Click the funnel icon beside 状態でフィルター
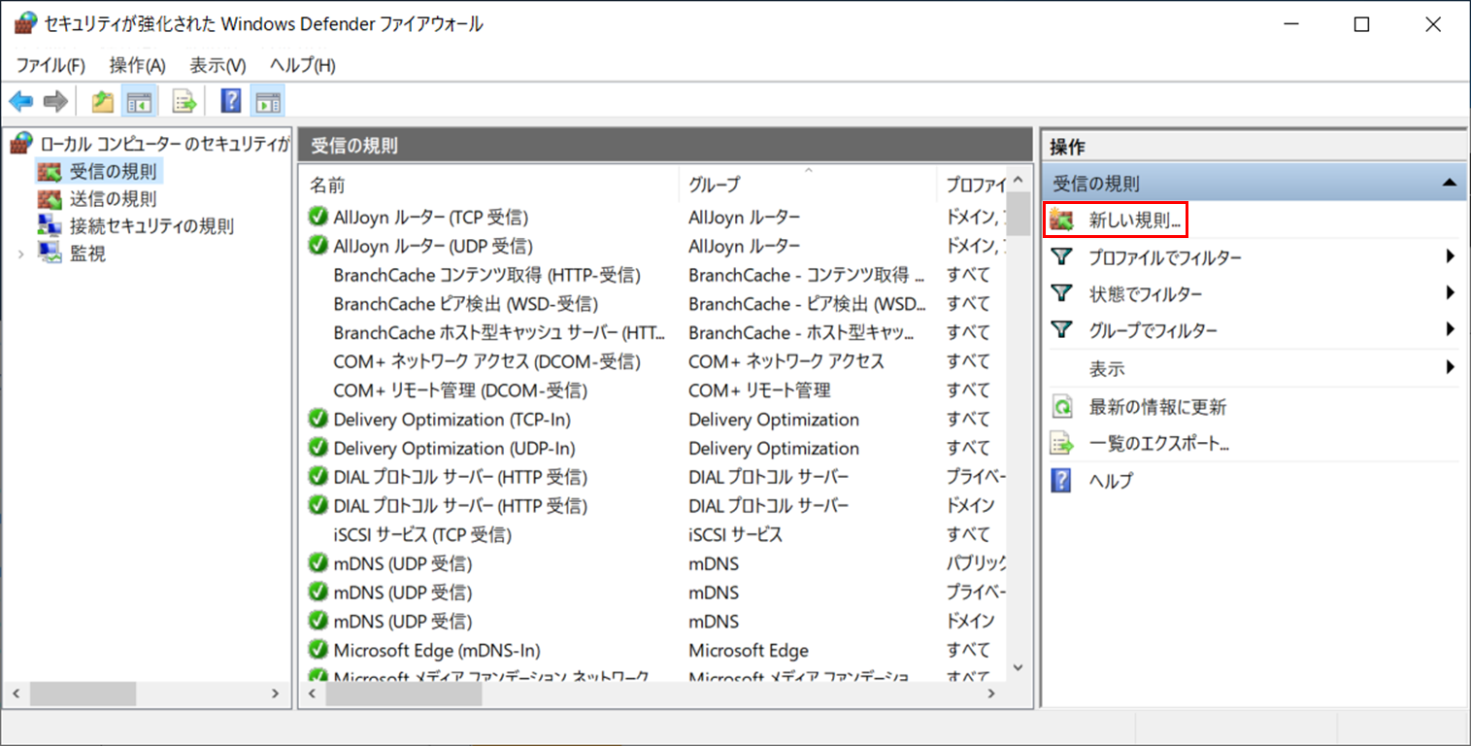The width and height of the screenshot is (1471, 746). coord(1062,293)
